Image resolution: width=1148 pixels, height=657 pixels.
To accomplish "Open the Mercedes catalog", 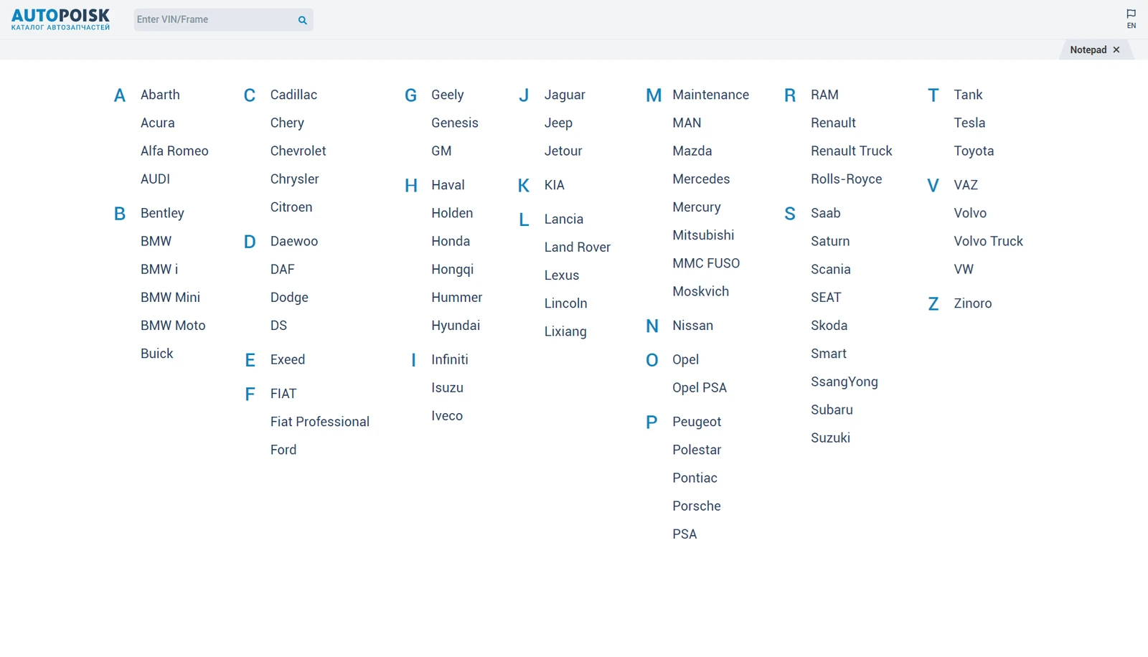I will (x=701, y=179).
